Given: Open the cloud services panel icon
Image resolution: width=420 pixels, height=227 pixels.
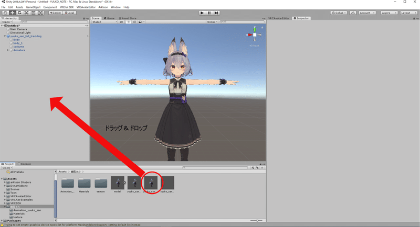Looking at the screenshot, I should click(353, 13).
